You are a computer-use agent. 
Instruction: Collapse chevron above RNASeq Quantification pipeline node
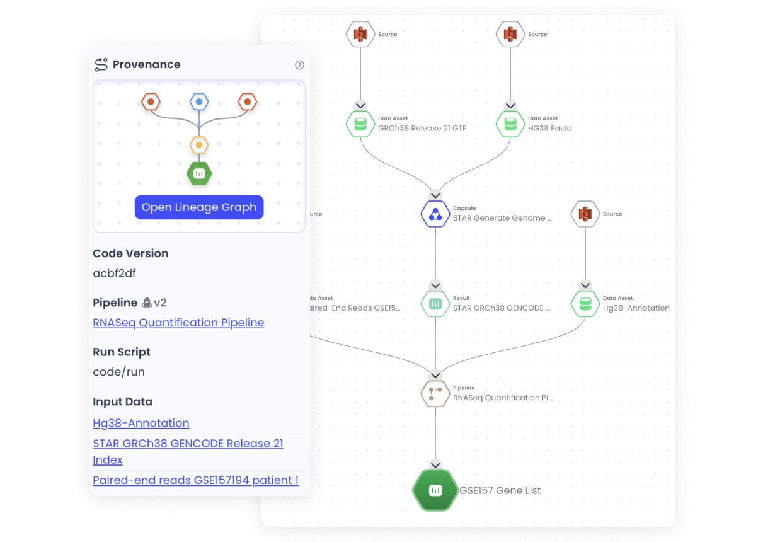(435, 374)
